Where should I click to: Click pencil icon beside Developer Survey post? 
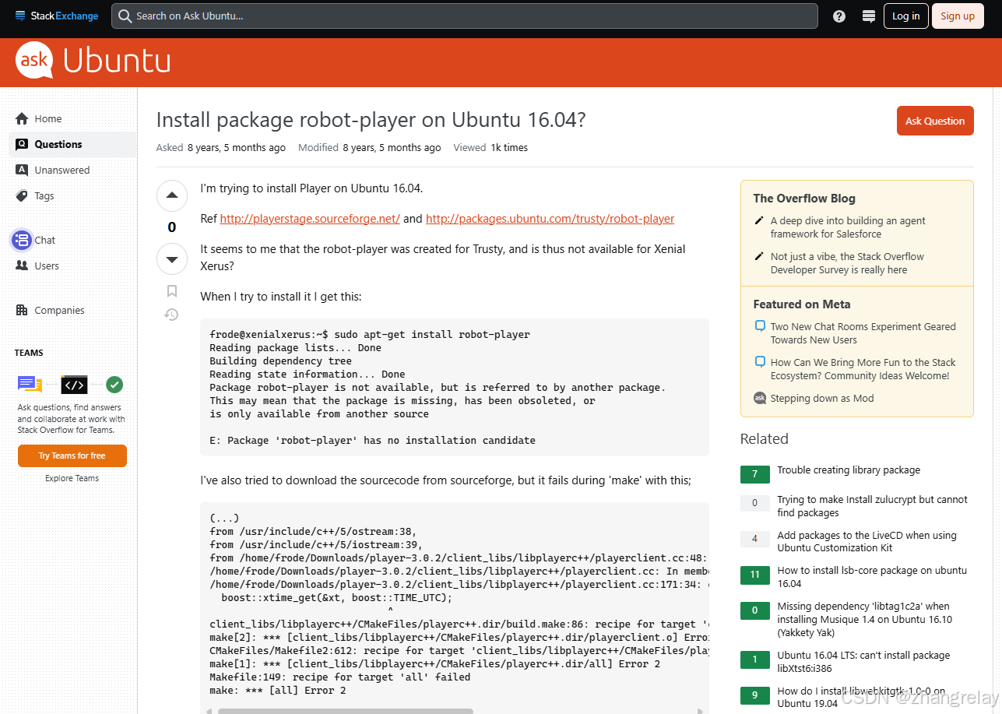[759, 257]
